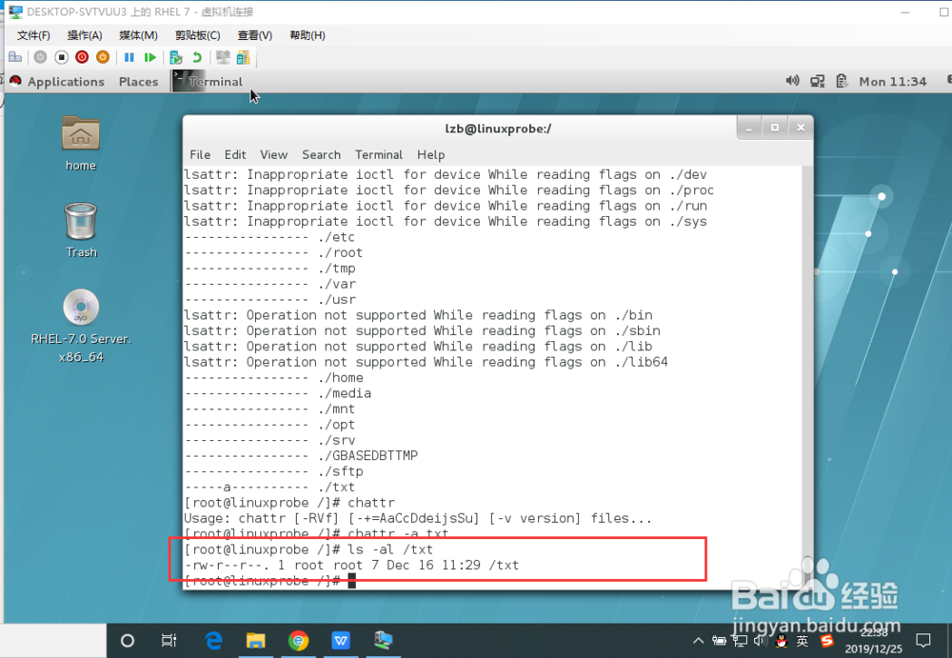Open the 媒体(M) menu

click(x=138, y=35)
